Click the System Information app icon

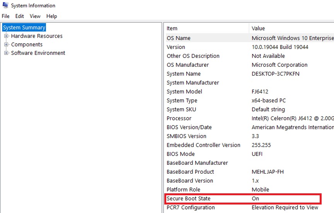[5, 5]
